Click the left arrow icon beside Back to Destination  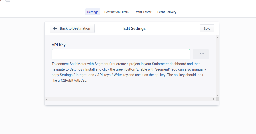pos(55,28)
